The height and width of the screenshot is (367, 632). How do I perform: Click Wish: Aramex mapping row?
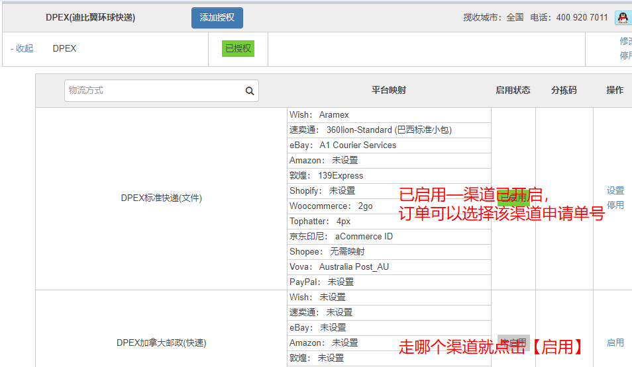tap(389, 115)
